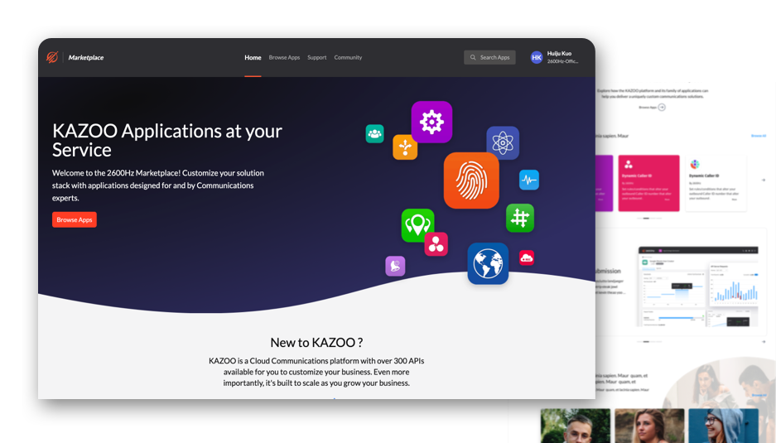Click carousel page indicator under app cards

tap(649, 219)
